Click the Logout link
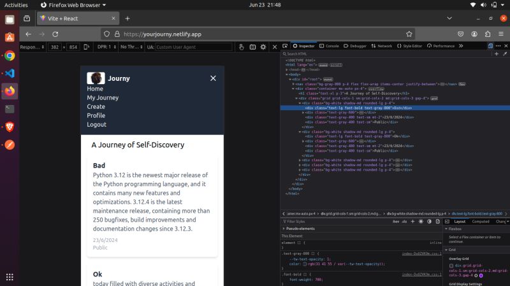This screenshot has height=286, width=510. tap(97, 124)
